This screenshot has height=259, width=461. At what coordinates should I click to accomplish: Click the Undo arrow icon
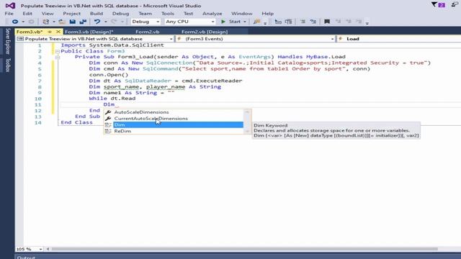tap(97, 22)
